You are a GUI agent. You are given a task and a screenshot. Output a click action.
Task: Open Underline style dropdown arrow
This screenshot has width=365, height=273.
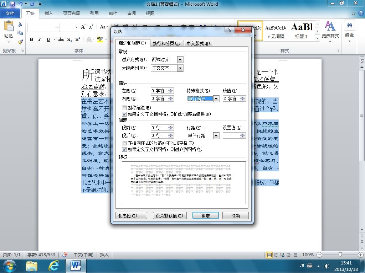coord(54,39)
